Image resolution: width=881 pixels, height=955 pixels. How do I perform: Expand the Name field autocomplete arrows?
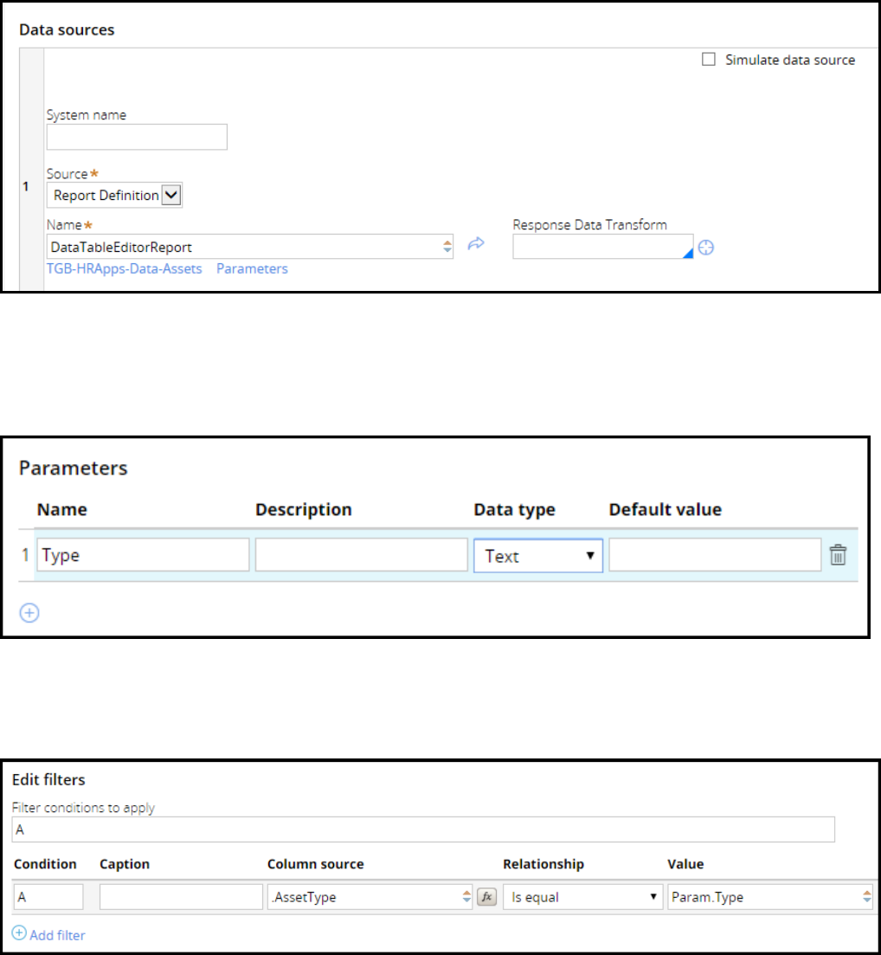(447, 247)
